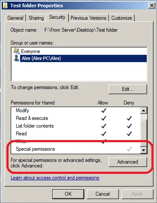Switch to the General tab
This screenshot has width=157, height=203.
coord(15,18)
